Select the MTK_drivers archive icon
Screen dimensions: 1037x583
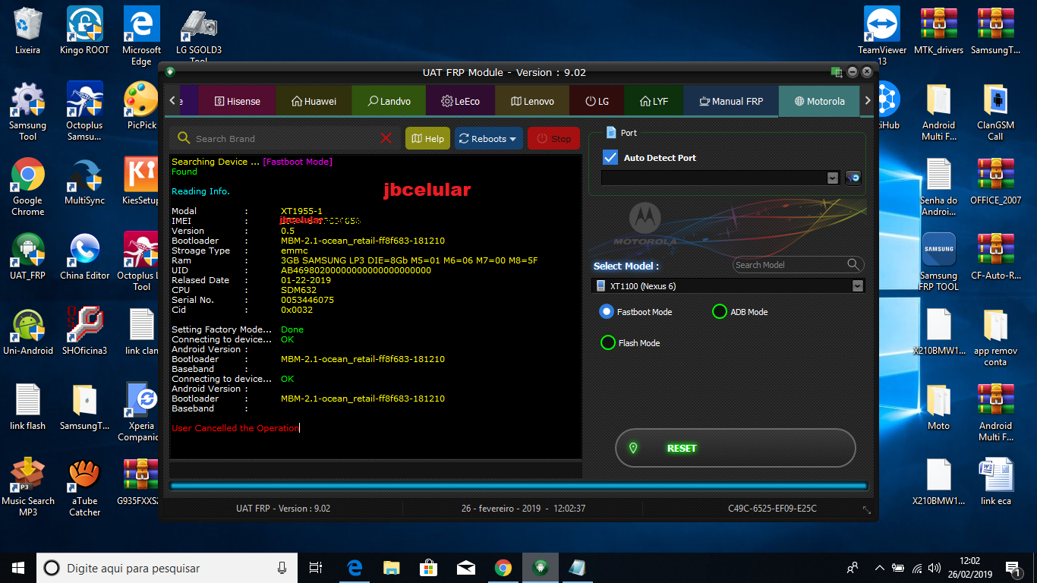coord(939,31)
